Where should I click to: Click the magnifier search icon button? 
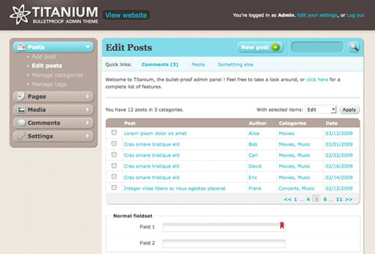tap(354, 47)
